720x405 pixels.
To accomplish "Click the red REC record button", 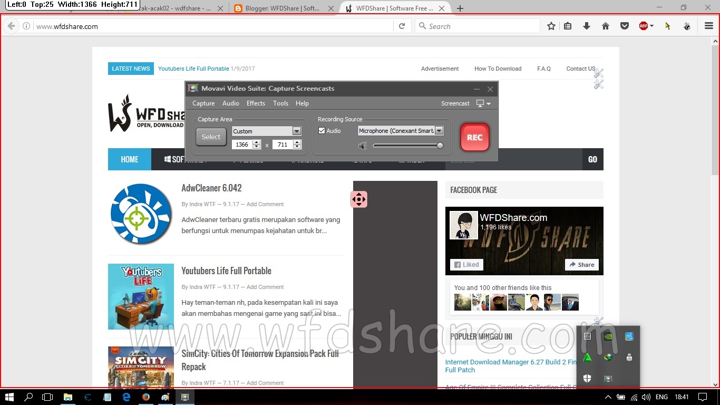I will point(474,137).
